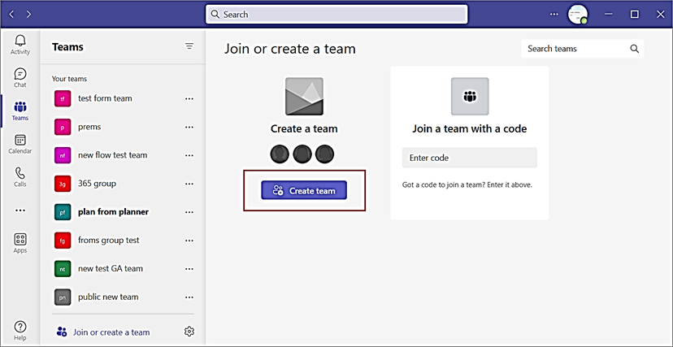Go back using the left arrow
Screen dimensions: 673x347
[11, 14]
